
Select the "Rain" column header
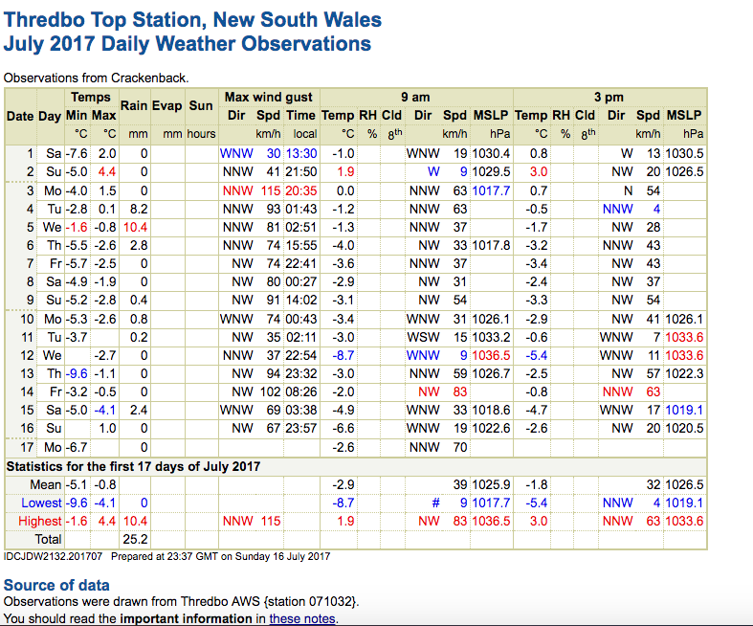(133, 105)
